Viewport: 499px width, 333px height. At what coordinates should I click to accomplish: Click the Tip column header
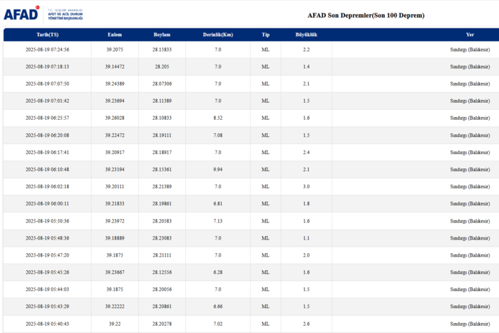(265, 34)
